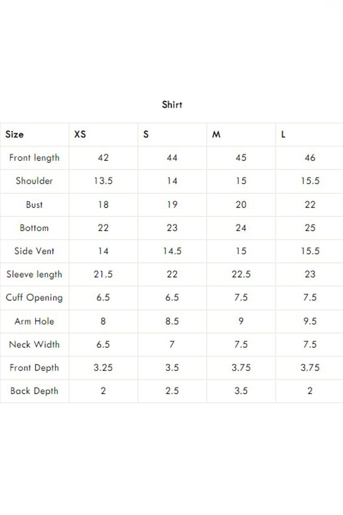Select the "Front Depth" row label

[x=34, y=367]
